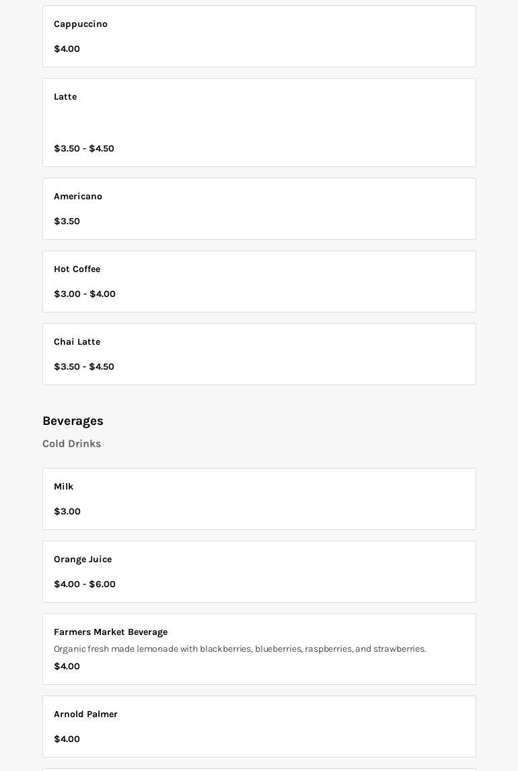Click the Americano $3.50 price
Viewport: 518px width, 771px height.
tap(67, 222)
